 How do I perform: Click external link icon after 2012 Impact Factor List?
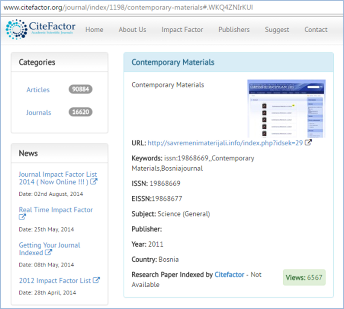pos(96,280)
